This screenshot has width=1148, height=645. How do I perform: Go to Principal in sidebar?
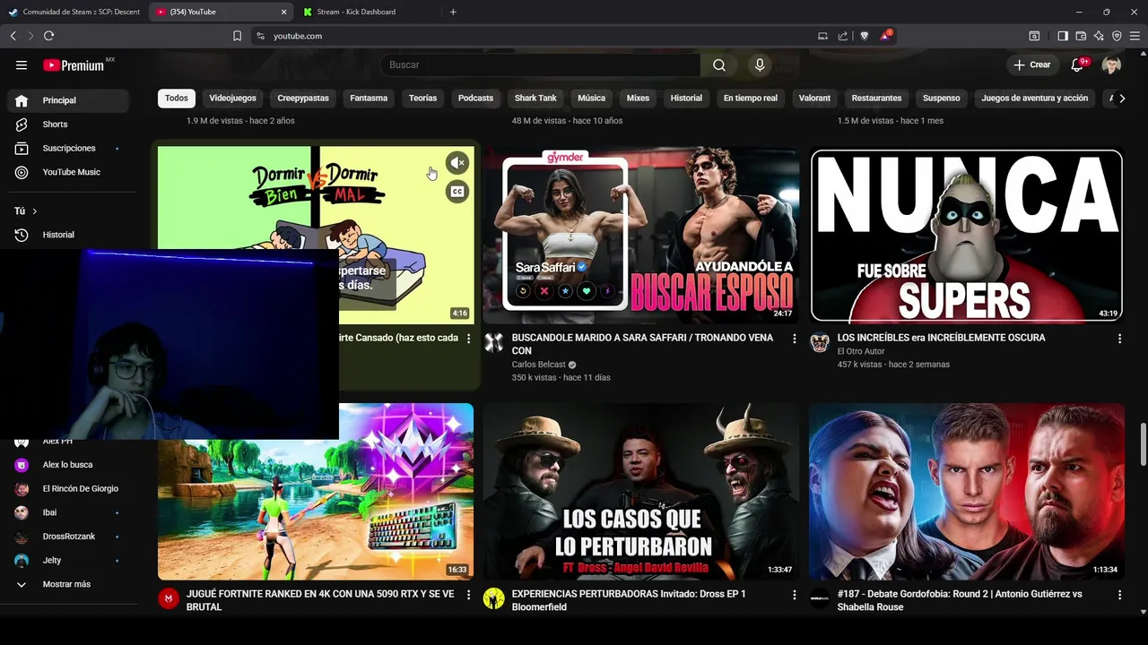coord(68,100)
